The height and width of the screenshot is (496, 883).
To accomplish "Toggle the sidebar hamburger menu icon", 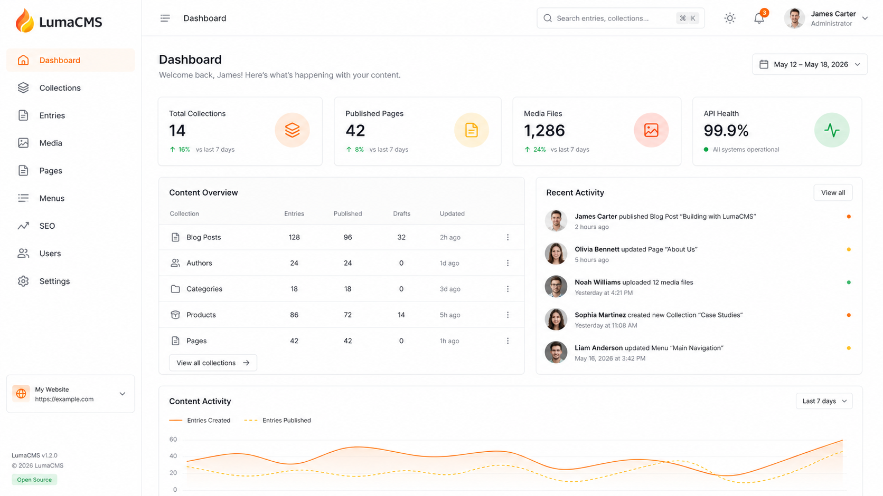I will [x=165, y=18].
